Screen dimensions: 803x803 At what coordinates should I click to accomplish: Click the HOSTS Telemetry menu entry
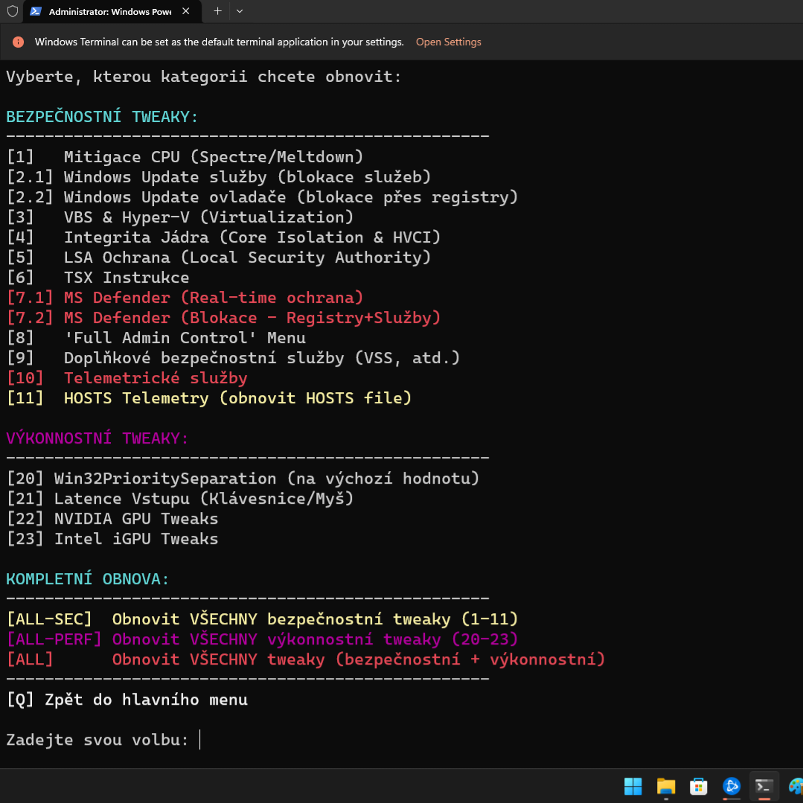[208, 398]
